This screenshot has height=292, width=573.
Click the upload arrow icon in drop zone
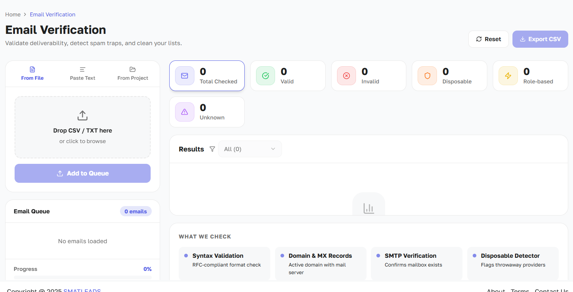click(x=82, y=115)
